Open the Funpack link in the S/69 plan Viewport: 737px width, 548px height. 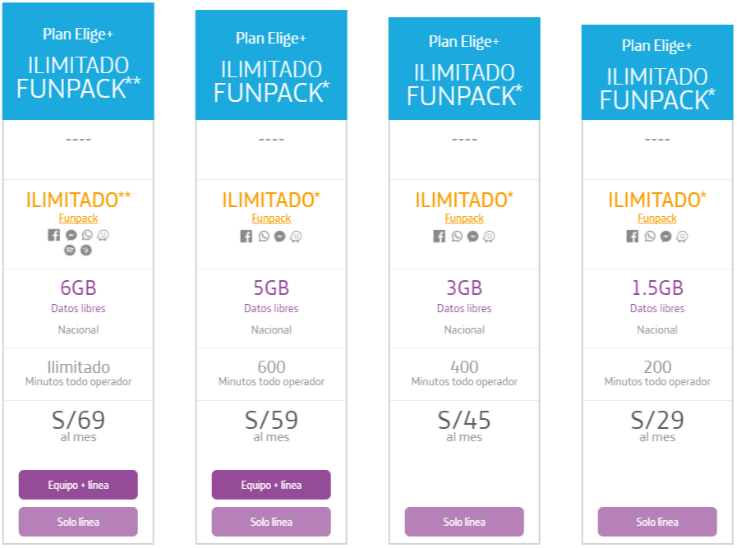point(78,218)
